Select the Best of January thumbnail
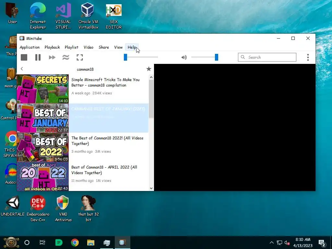 pos(43,118)
